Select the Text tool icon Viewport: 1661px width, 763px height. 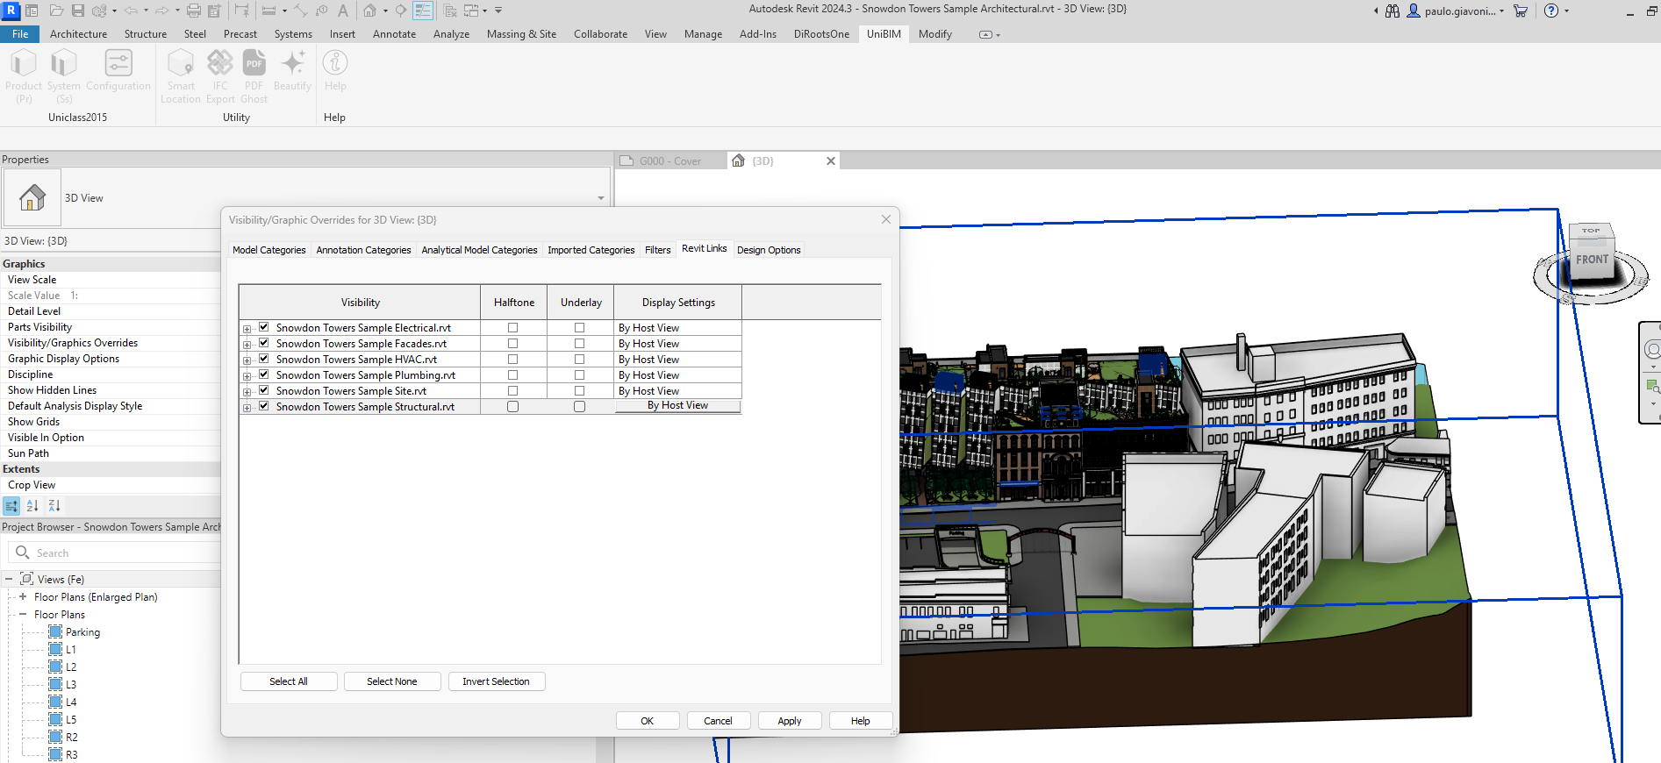[343, 11]
